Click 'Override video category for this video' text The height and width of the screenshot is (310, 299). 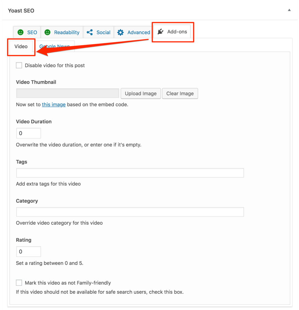point(59,223)
